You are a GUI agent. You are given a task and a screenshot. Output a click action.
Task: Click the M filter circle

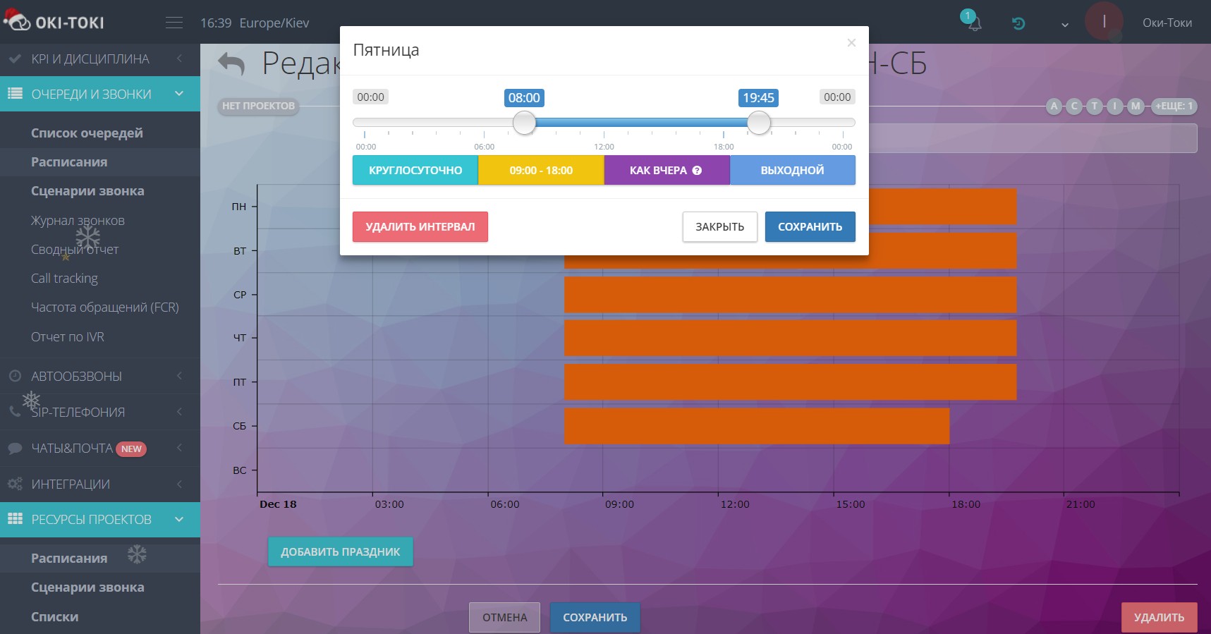[1136, 106]
